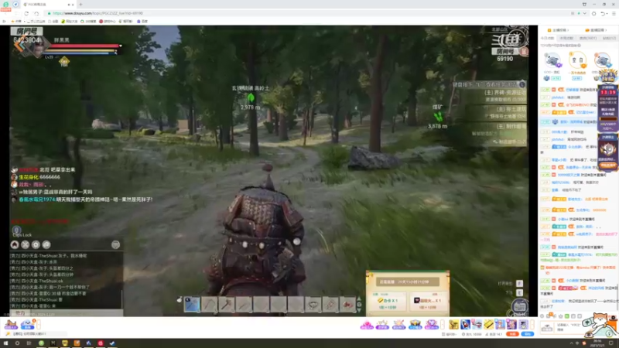Show hidden system tray icons chevron
Viewport: 619px width, 348px height.
571,343
